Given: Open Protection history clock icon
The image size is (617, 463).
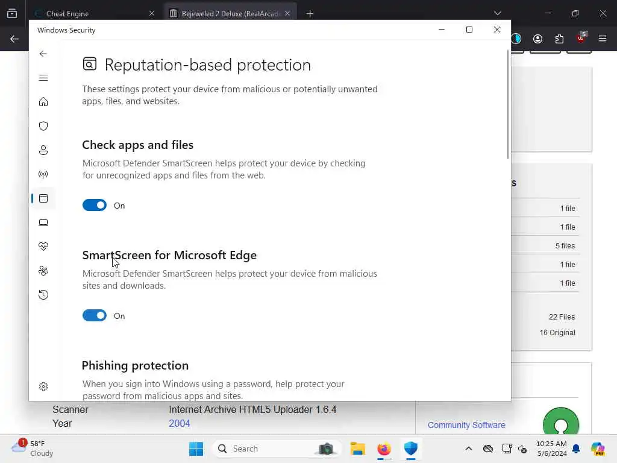Looking at the screenshot, I should coord(43,294).
